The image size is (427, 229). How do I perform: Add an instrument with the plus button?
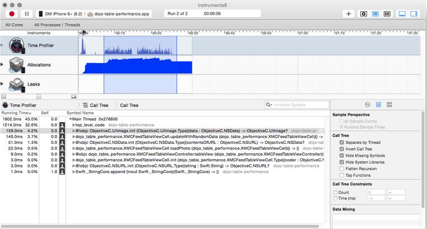348,13
